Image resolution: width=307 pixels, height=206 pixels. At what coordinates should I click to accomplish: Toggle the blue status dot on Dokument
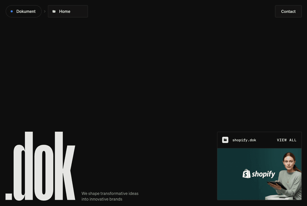click(12, 11)
